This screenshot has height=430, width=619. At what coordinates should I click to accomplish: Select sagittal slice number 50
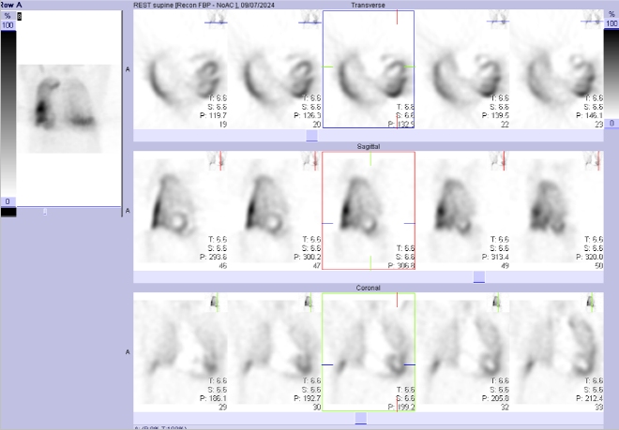556,211
